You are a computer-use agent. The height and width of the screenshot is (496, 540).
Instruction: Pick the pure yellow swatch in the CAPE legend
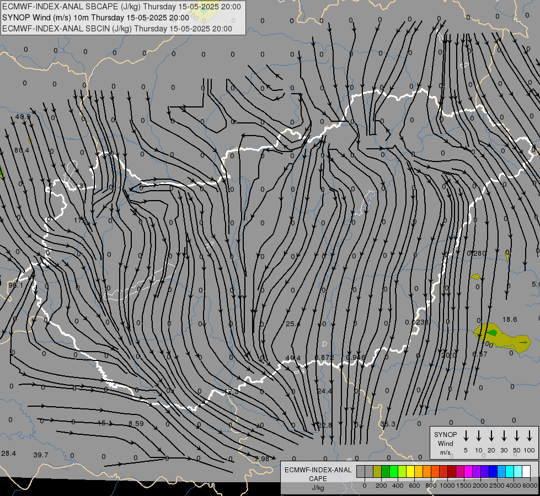tap(410, 472)
